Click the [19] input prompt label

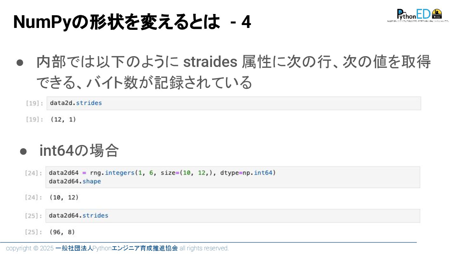point(35,103)
